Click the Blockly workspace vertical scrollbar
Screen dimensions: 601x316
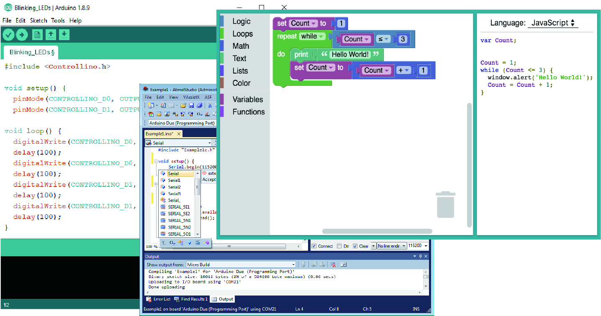pyautogui.click(x=469, y=165)
